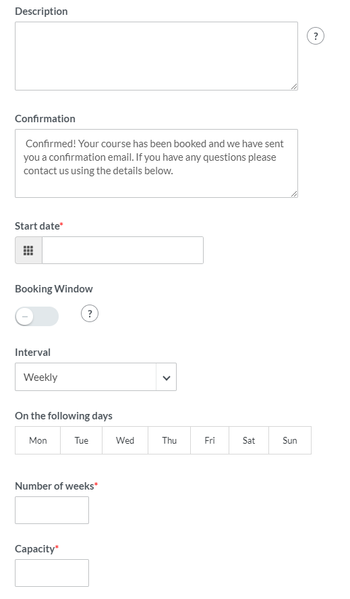Toggle Wed as a course day
This screenshot has width=350, height=599.
[x=125, y=440]
